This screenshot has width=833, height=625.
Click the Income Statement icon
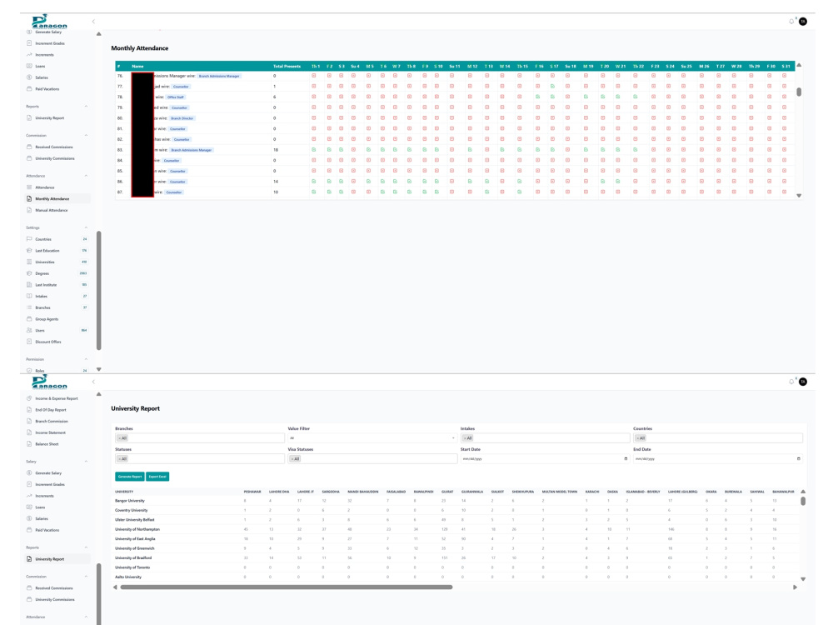coord(29,432)
